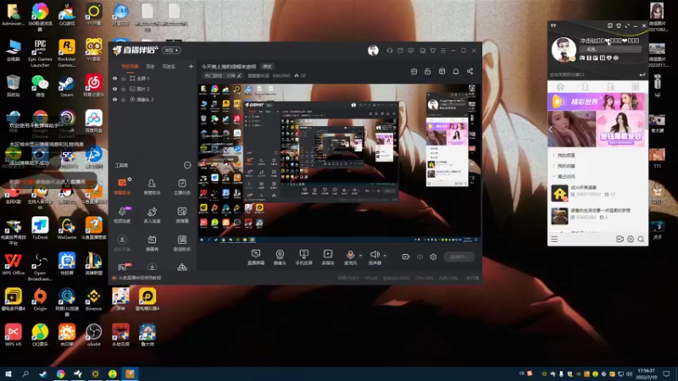The image size is (678, 381).
Task: Add 摄像头 camera source
Action: coord(280,257)
